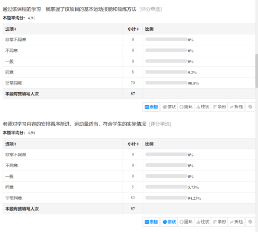Toggle 饼状 chart for second question
Viewport: 258px width, 232px height.
click(169, 222)
